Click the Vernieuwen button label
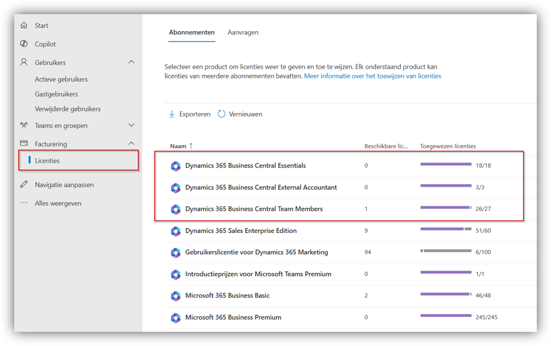The image size is (551, 346). coord(245,114)
